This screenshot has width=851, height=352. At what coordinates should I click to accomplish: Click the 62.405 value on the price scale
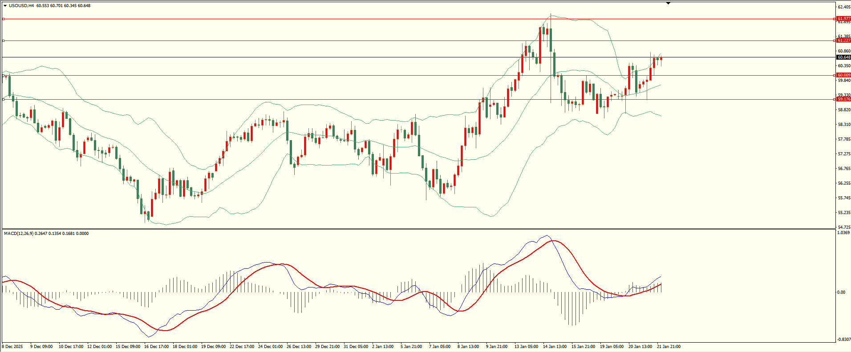click(843, 7)
